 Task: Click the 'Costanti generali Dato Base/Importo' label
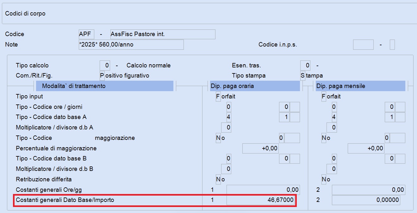[65, 200]
